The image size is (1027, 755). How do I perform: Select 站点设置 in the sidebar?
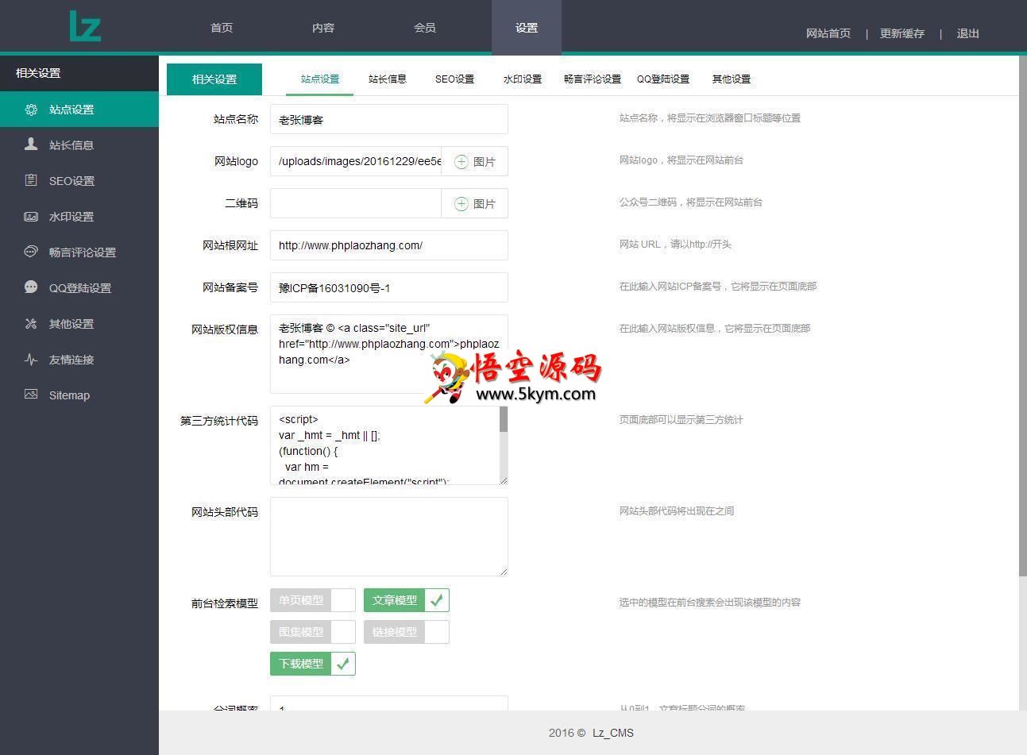[x=79, y=110]
